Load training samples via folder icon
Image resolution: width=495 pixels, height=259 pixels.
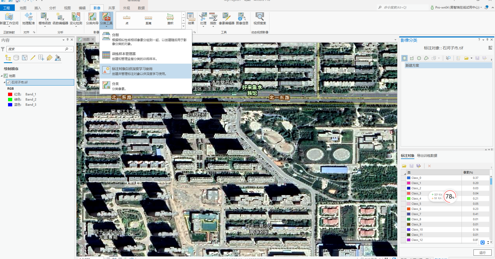404,166
